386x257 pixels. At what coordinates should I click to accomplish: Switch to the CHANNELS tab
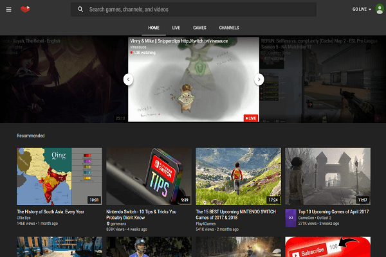click(x=229, y=28)
